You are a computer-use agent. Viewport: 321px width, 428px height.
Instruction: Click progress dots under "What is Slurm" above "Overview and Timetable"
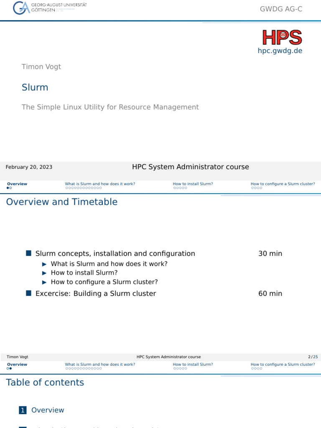pyautogui.click(x=84, y=188)
